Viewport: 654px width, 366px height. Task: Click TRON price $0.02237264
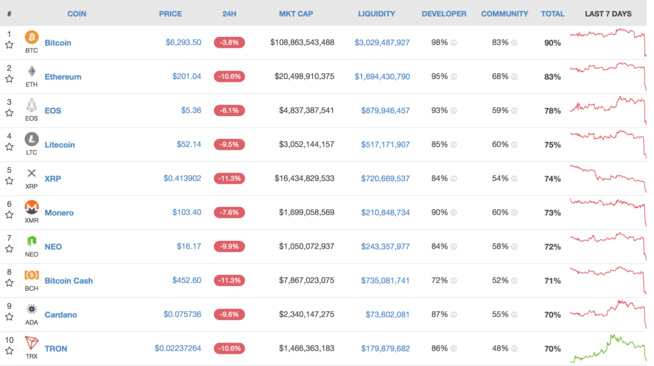pyautogui.click(x=178, y=348)
